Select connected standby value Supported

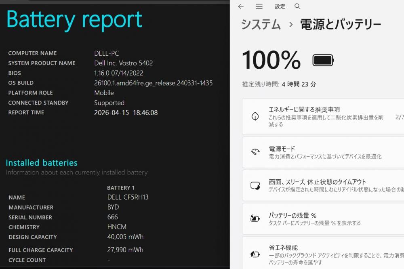tap(109, 103)
